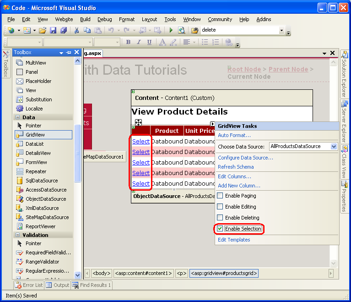Click the Save icon in toolbar
Screen dimensions: 351x302
coord(53,30)
